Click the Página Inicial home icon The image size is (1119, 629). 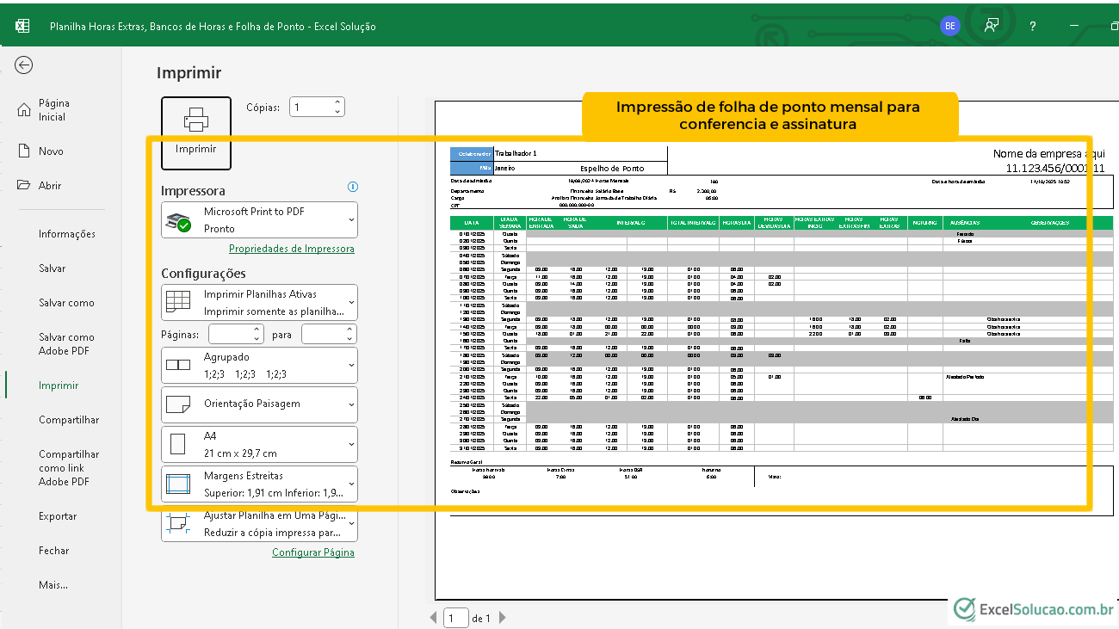[x=23, y=110]
